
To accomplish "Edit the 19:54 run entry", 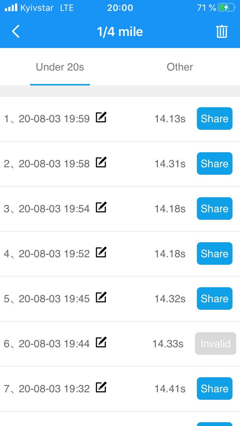I will [x=101, y=208].
